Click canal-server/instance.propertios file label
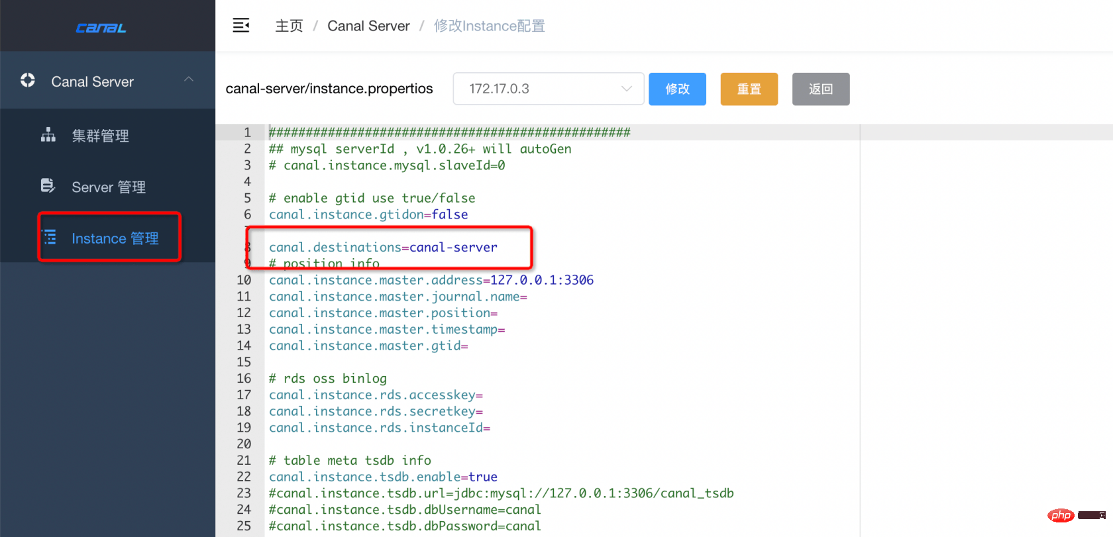The height and width of the screenshot is (537, 1113). (329, 89)
